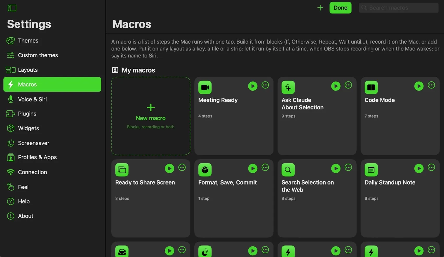Go to Widgets settings
Viewport: 444px width, 257px height.
coord(52,128)
